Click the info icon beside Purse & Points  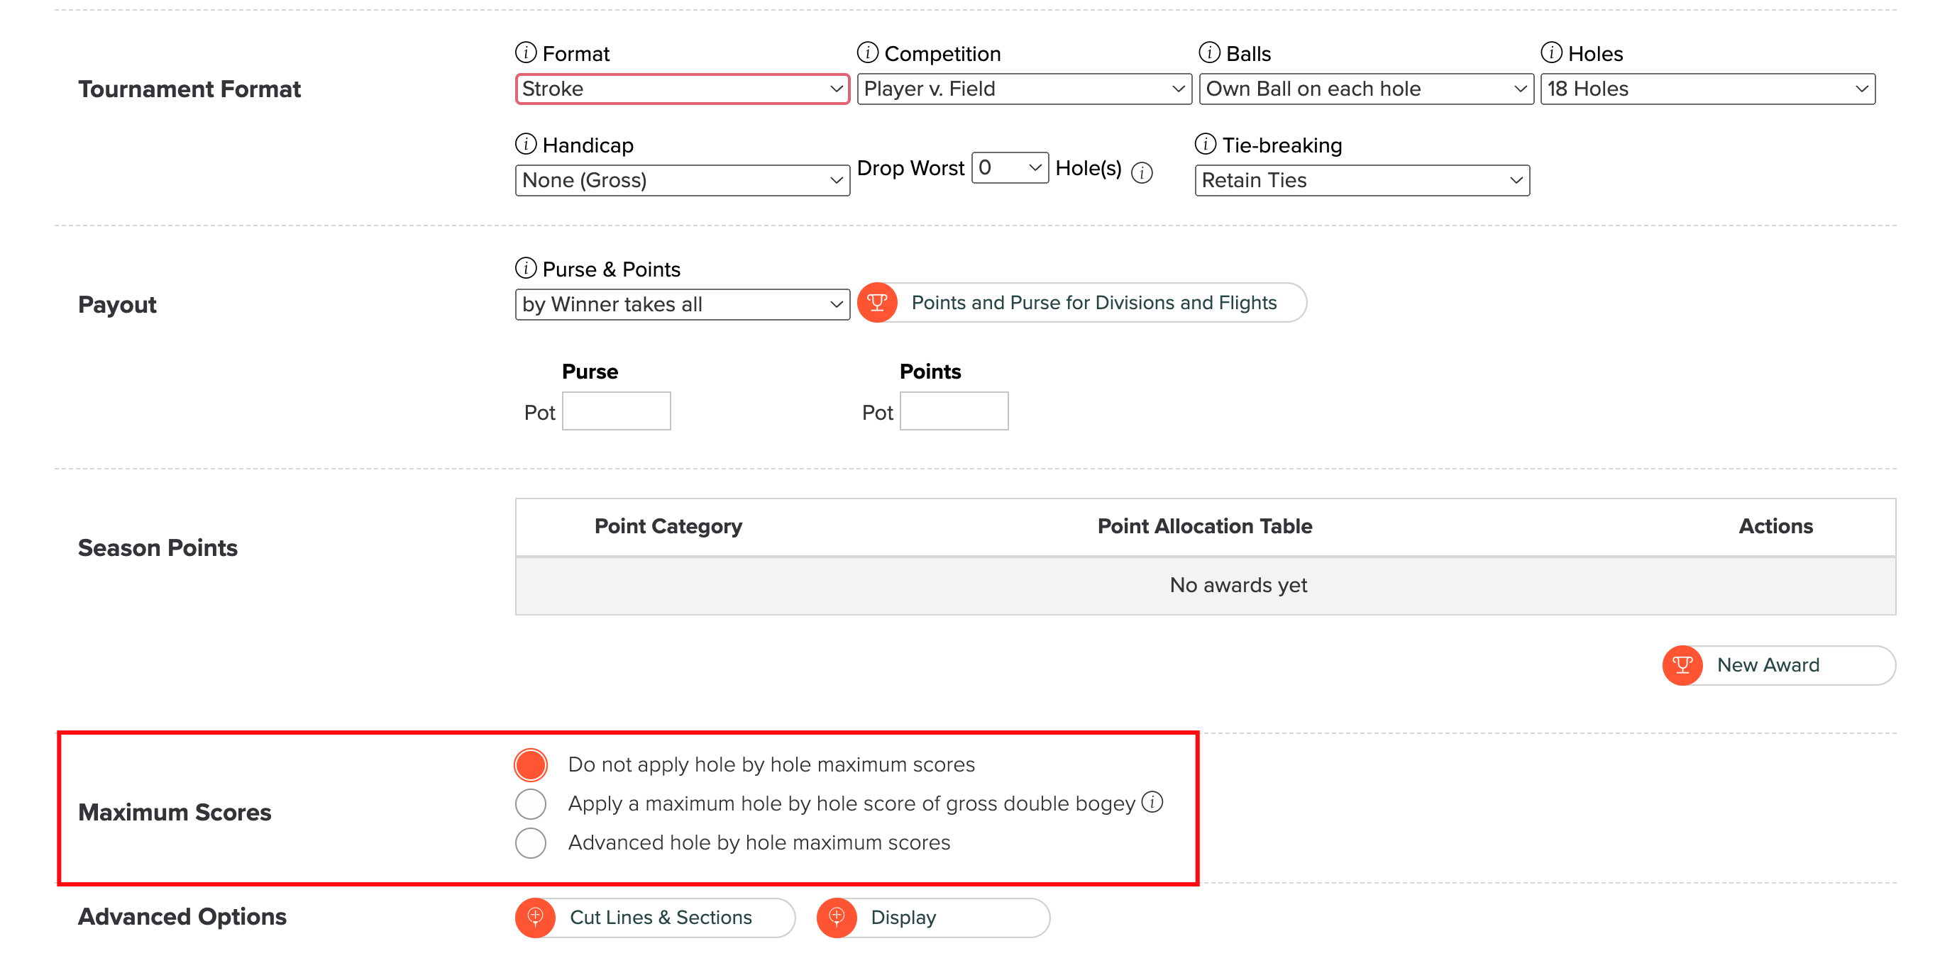(x=526, y=268)
